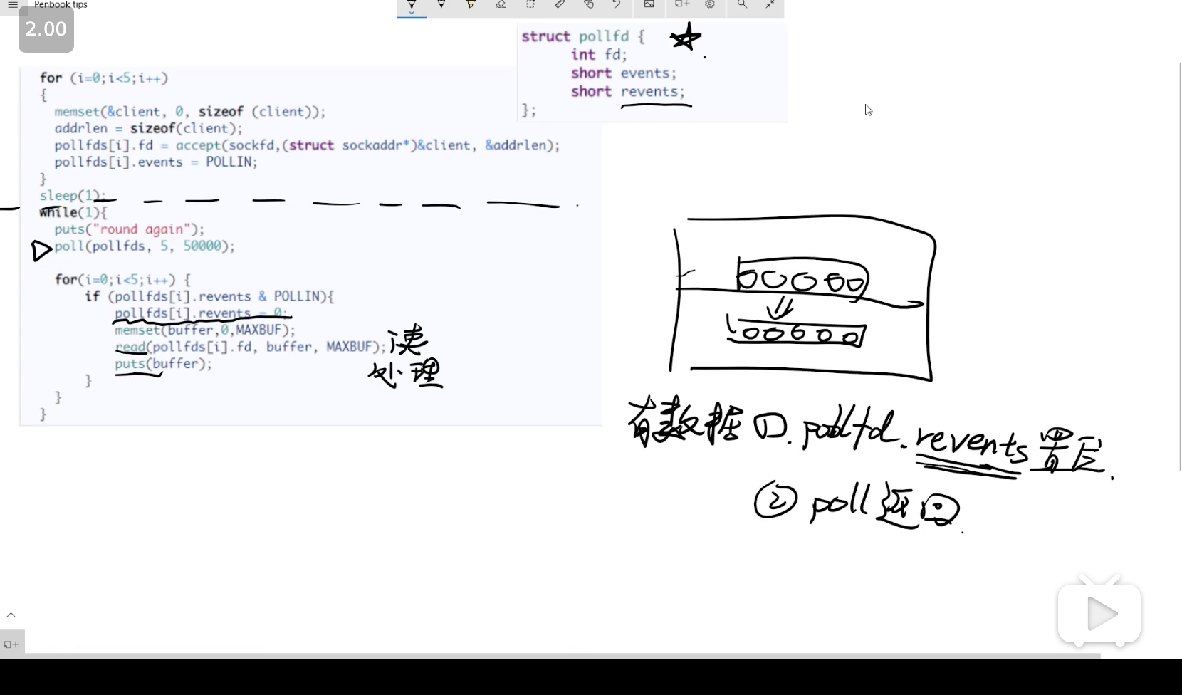1182x695 pixels.
Task: Undo the last stroke
Action: [617, 4]
